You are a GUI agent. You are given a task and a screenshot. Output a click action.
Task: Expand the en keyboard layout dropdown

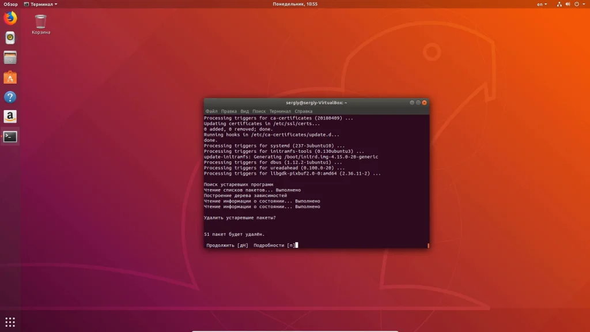(x=542, y=4)
